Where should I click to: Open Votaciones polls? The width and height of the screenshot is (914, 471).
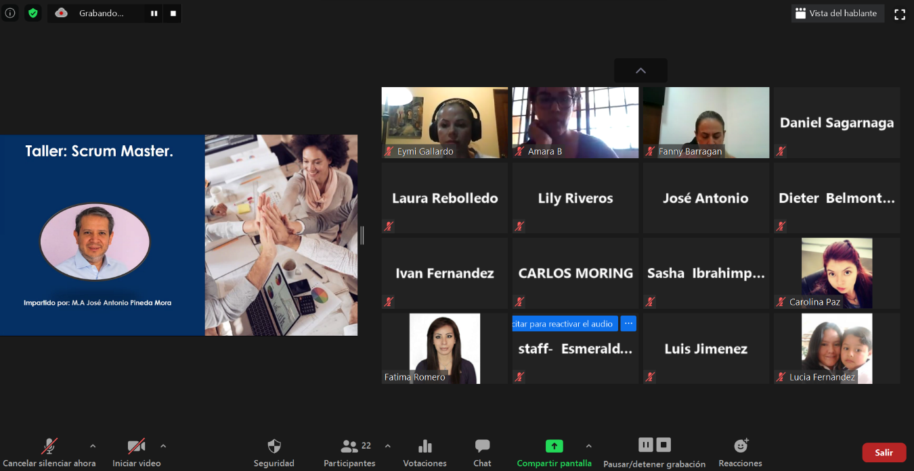[x=425, y=452]
